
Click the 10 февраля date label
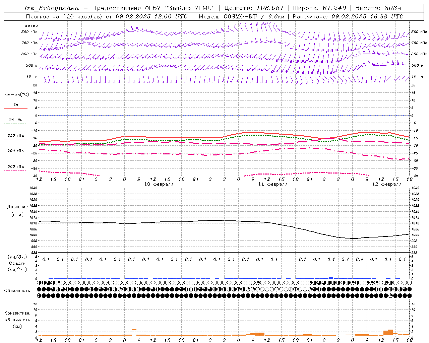(159, 184)
